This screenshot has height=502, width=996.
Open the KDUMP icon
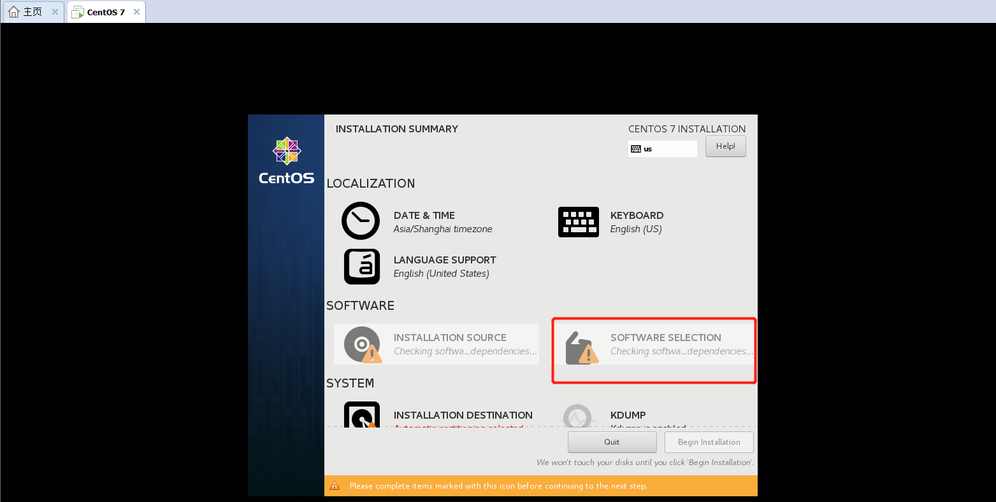pyautogui.click(x=578, y=417)
